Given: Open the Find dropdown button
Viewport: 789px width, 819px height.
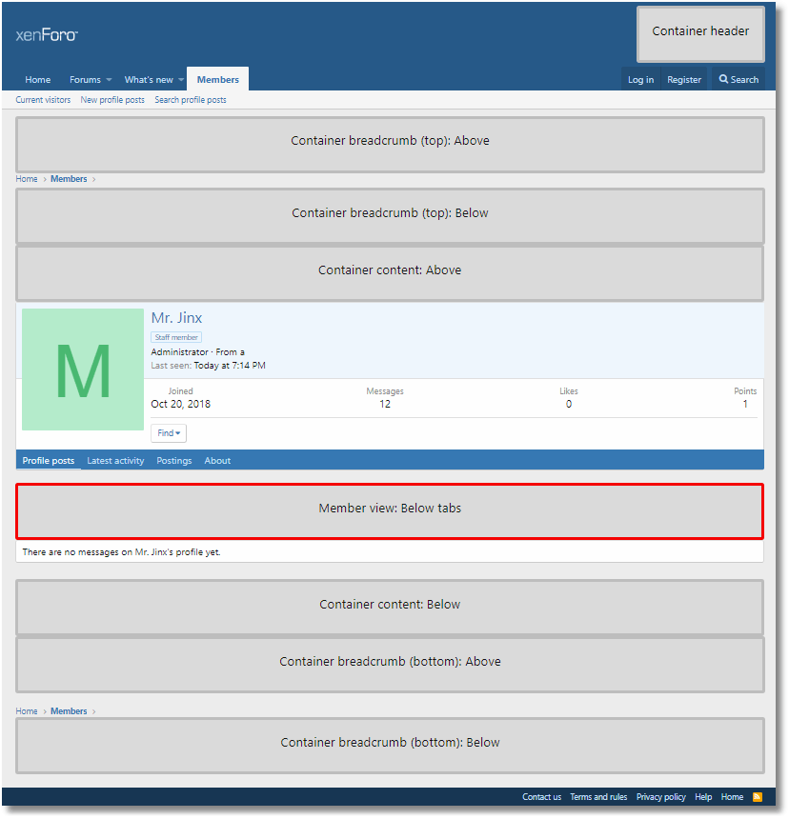Looking at the screenshot, I should click(169, 433).
